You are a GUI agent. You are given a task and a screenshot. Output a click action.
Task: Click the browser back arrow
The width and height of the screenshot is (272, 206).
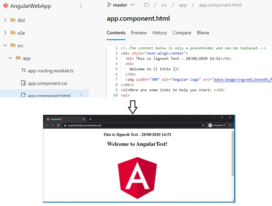tap(47, 125)
